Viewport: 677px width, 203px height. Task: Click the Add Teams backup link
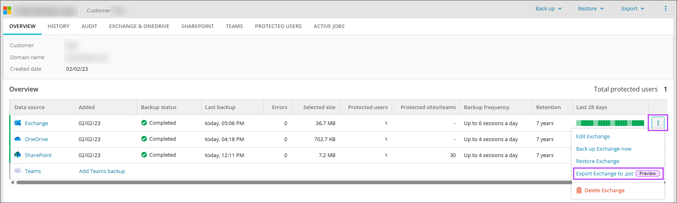102,171
